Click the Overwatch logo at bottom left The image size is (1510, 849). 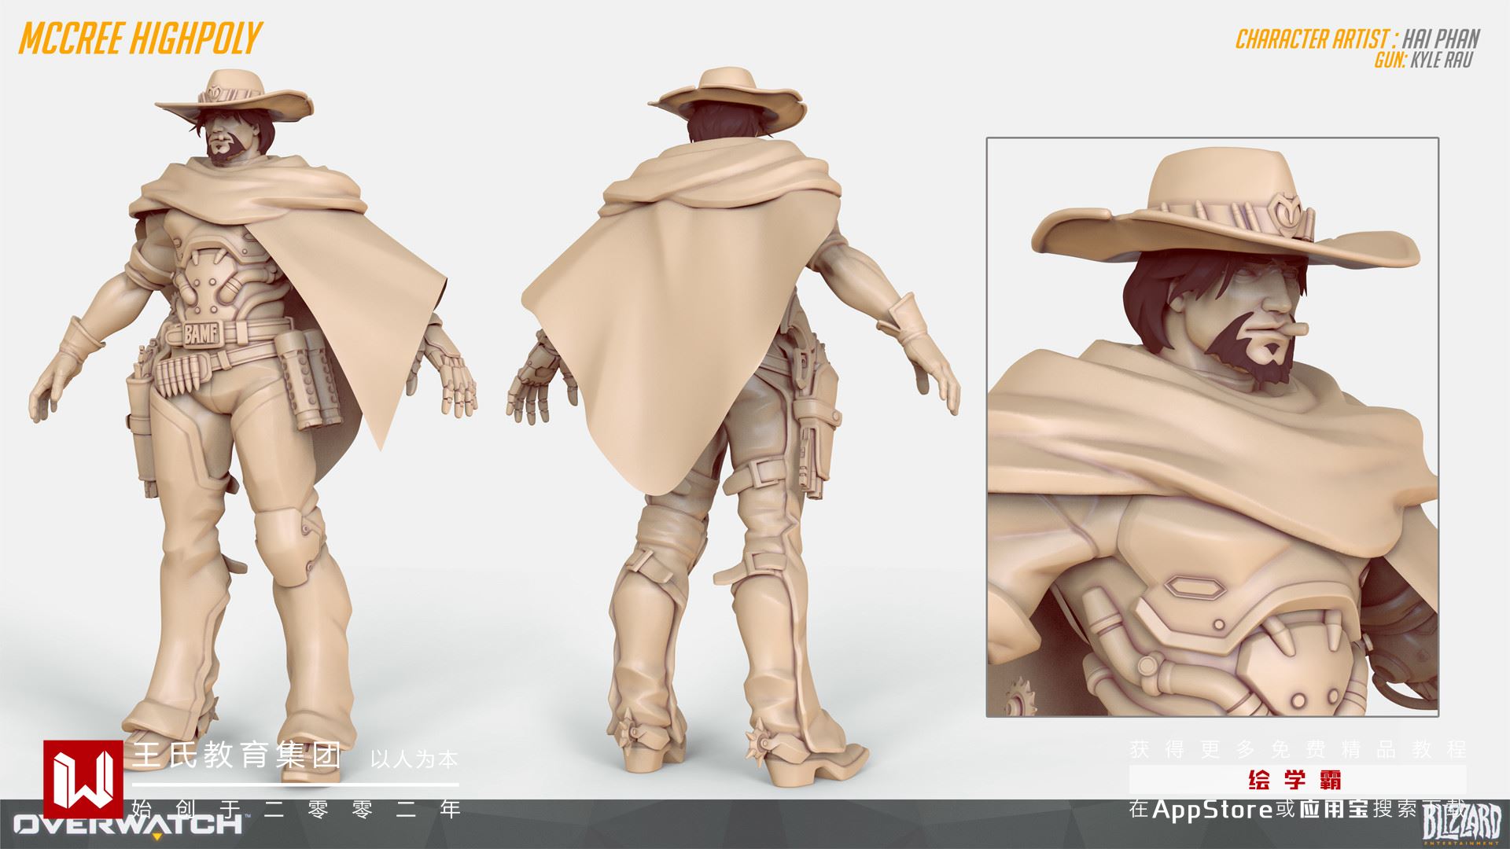coord(130,825)
